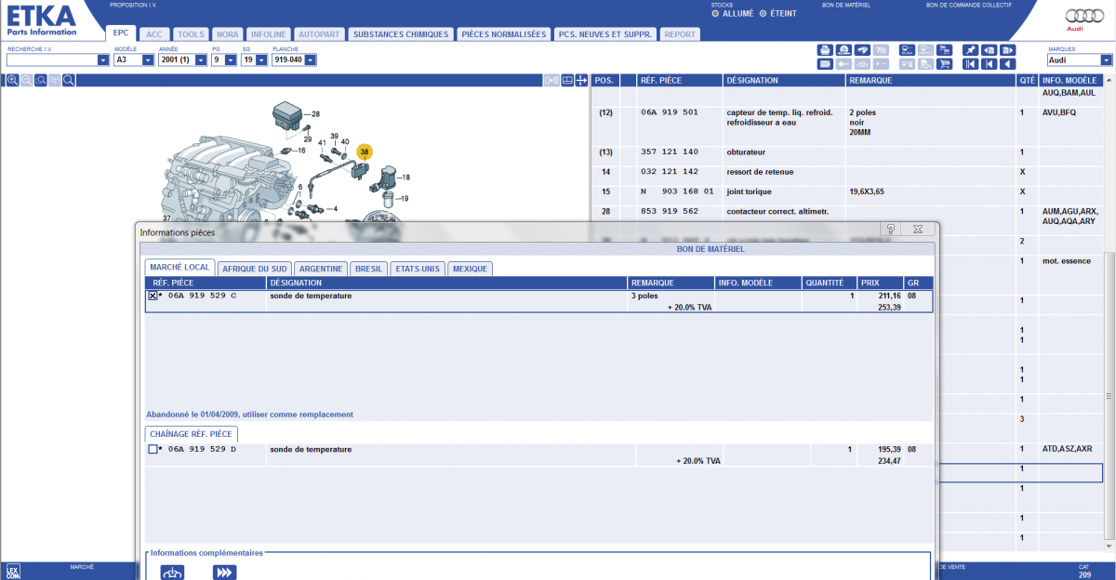This screenshot has height=580, width=1116.
Task: Click the pushpin icon in the toolbar
Action: [x=970, y=50]
